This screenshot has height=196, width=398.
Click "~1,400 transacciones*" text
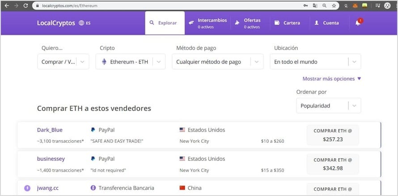pyautogui.click(x=60, y=170)
